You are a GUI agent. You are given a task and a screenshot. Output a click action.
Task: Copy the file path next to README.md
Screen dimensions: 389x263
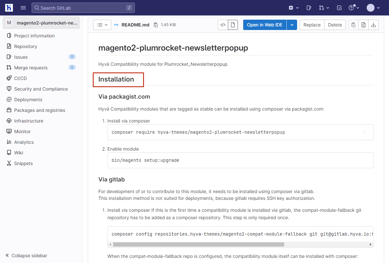coord(156,25)
